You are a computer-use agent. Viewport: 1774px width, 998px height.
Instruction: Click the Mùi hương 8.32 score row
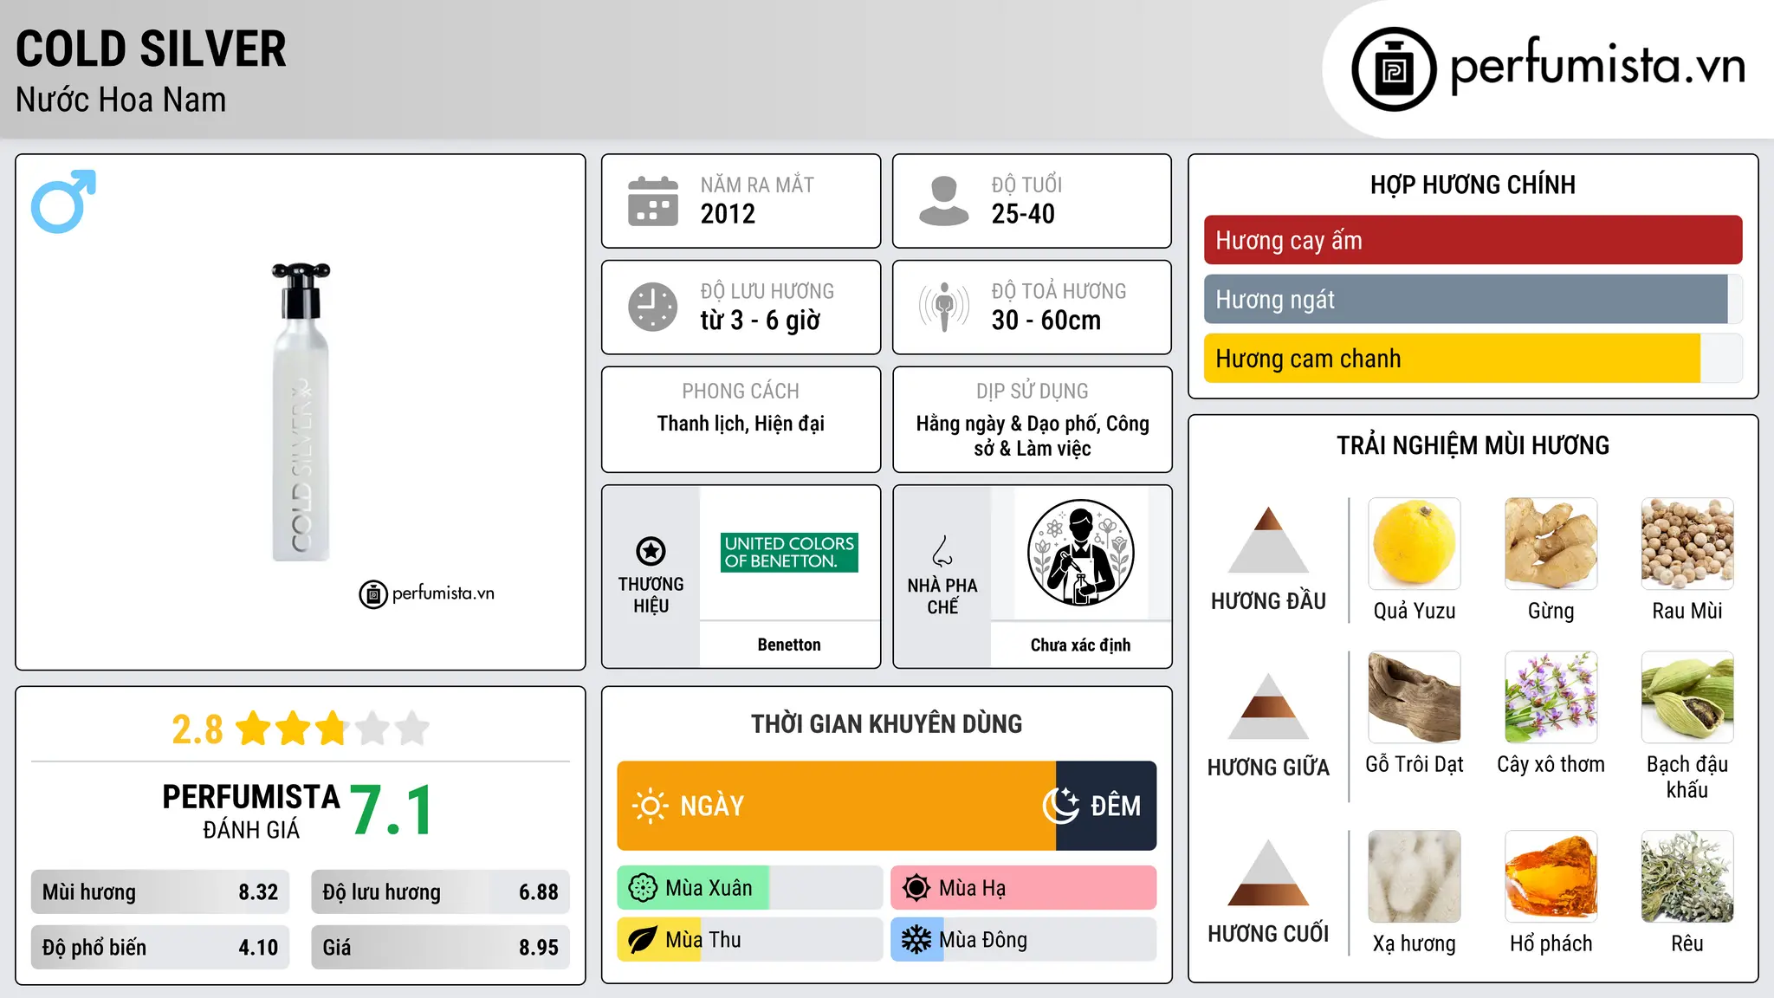click(x=160, y=892)
